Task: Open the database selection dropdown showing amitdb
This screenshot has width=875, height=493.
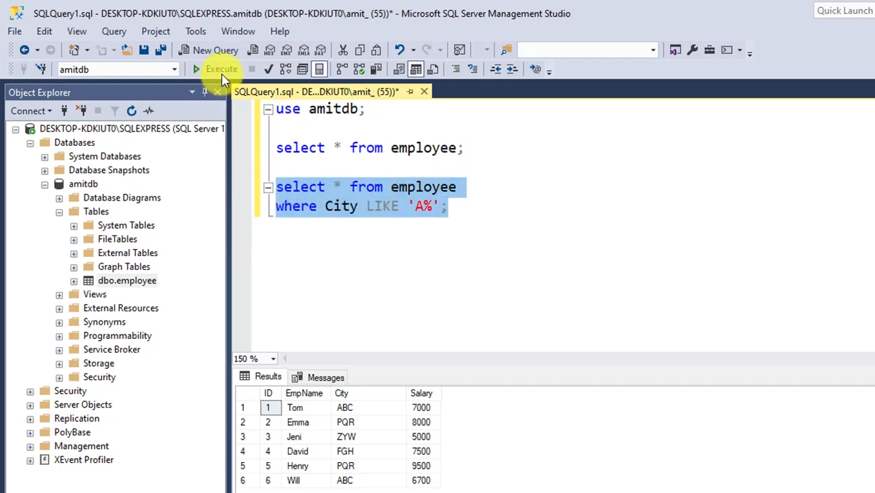Action: coord(174,69)
